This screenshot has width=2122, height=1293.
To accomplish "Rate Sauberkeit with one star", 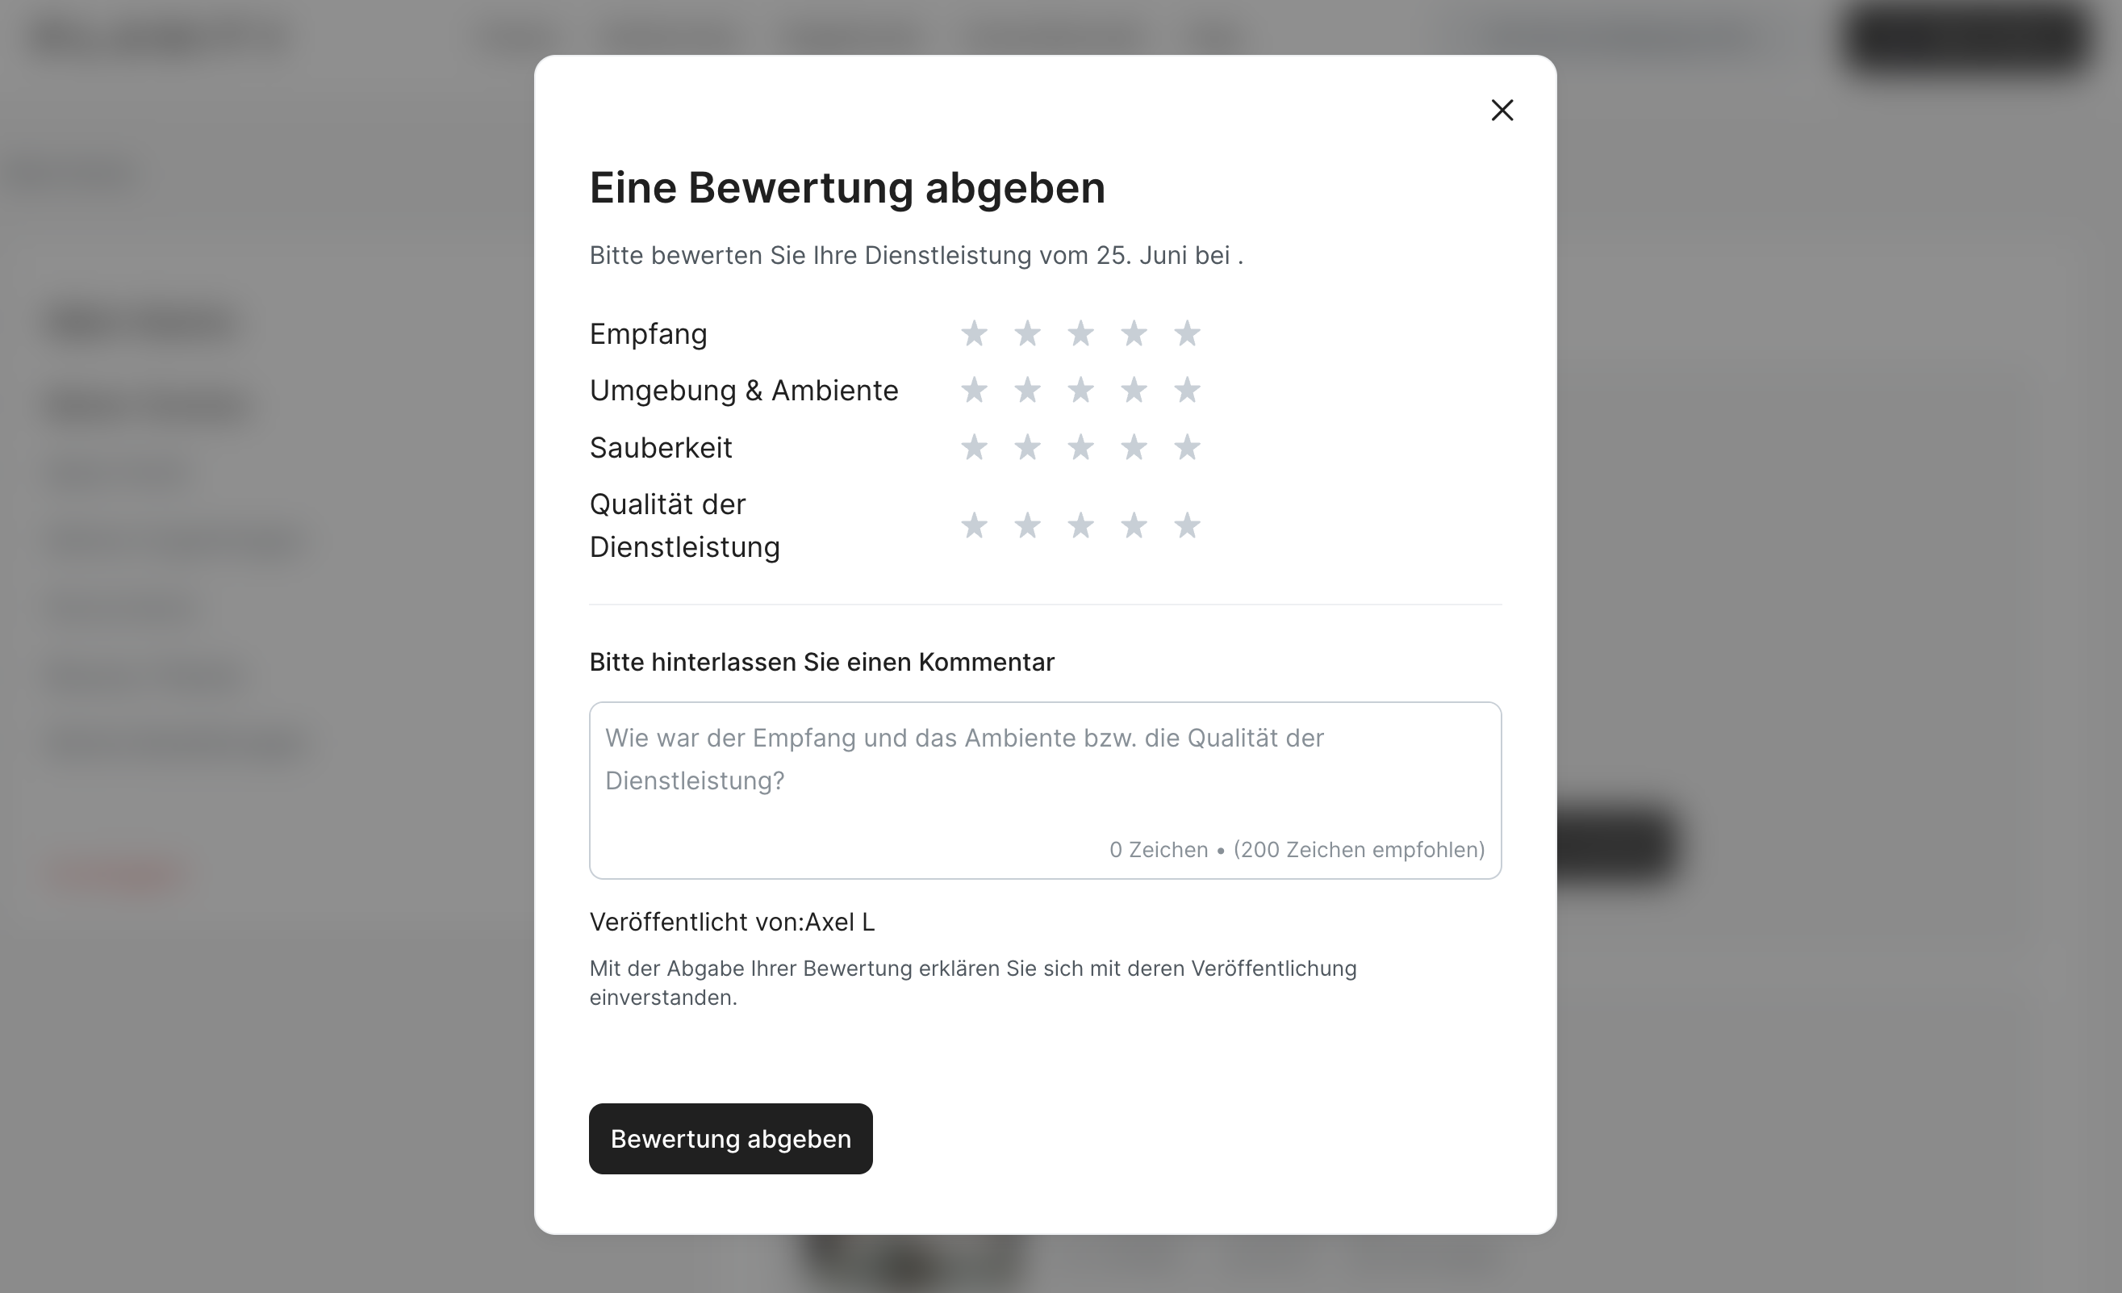I will point(974,447).
